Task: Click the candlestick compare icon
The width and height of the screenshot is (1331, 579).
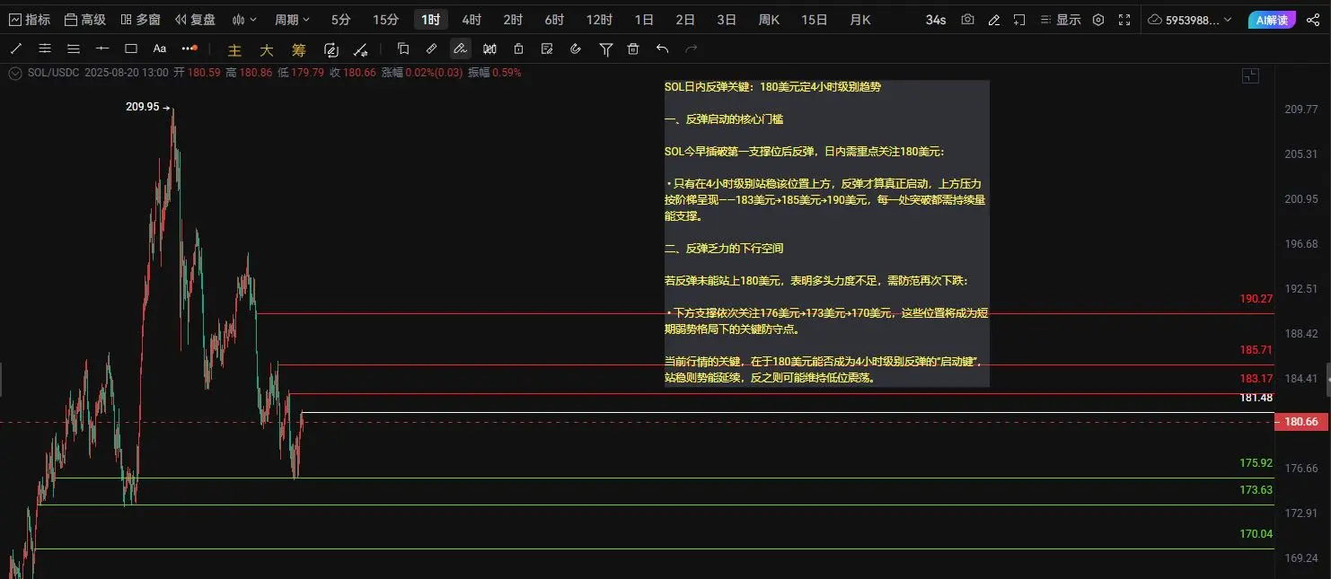Action: point(489,48)
